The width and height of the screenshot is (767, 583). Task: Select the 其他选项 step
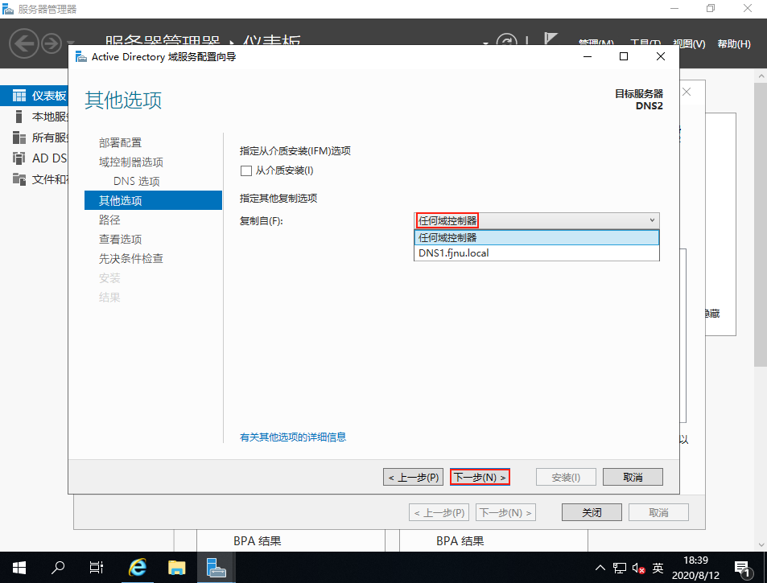[153, 200]
